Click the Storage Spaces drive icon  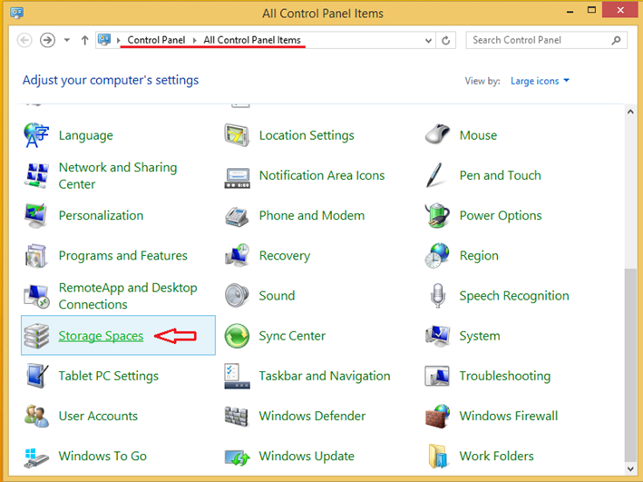pyautogui.click(x=37, y=336)
